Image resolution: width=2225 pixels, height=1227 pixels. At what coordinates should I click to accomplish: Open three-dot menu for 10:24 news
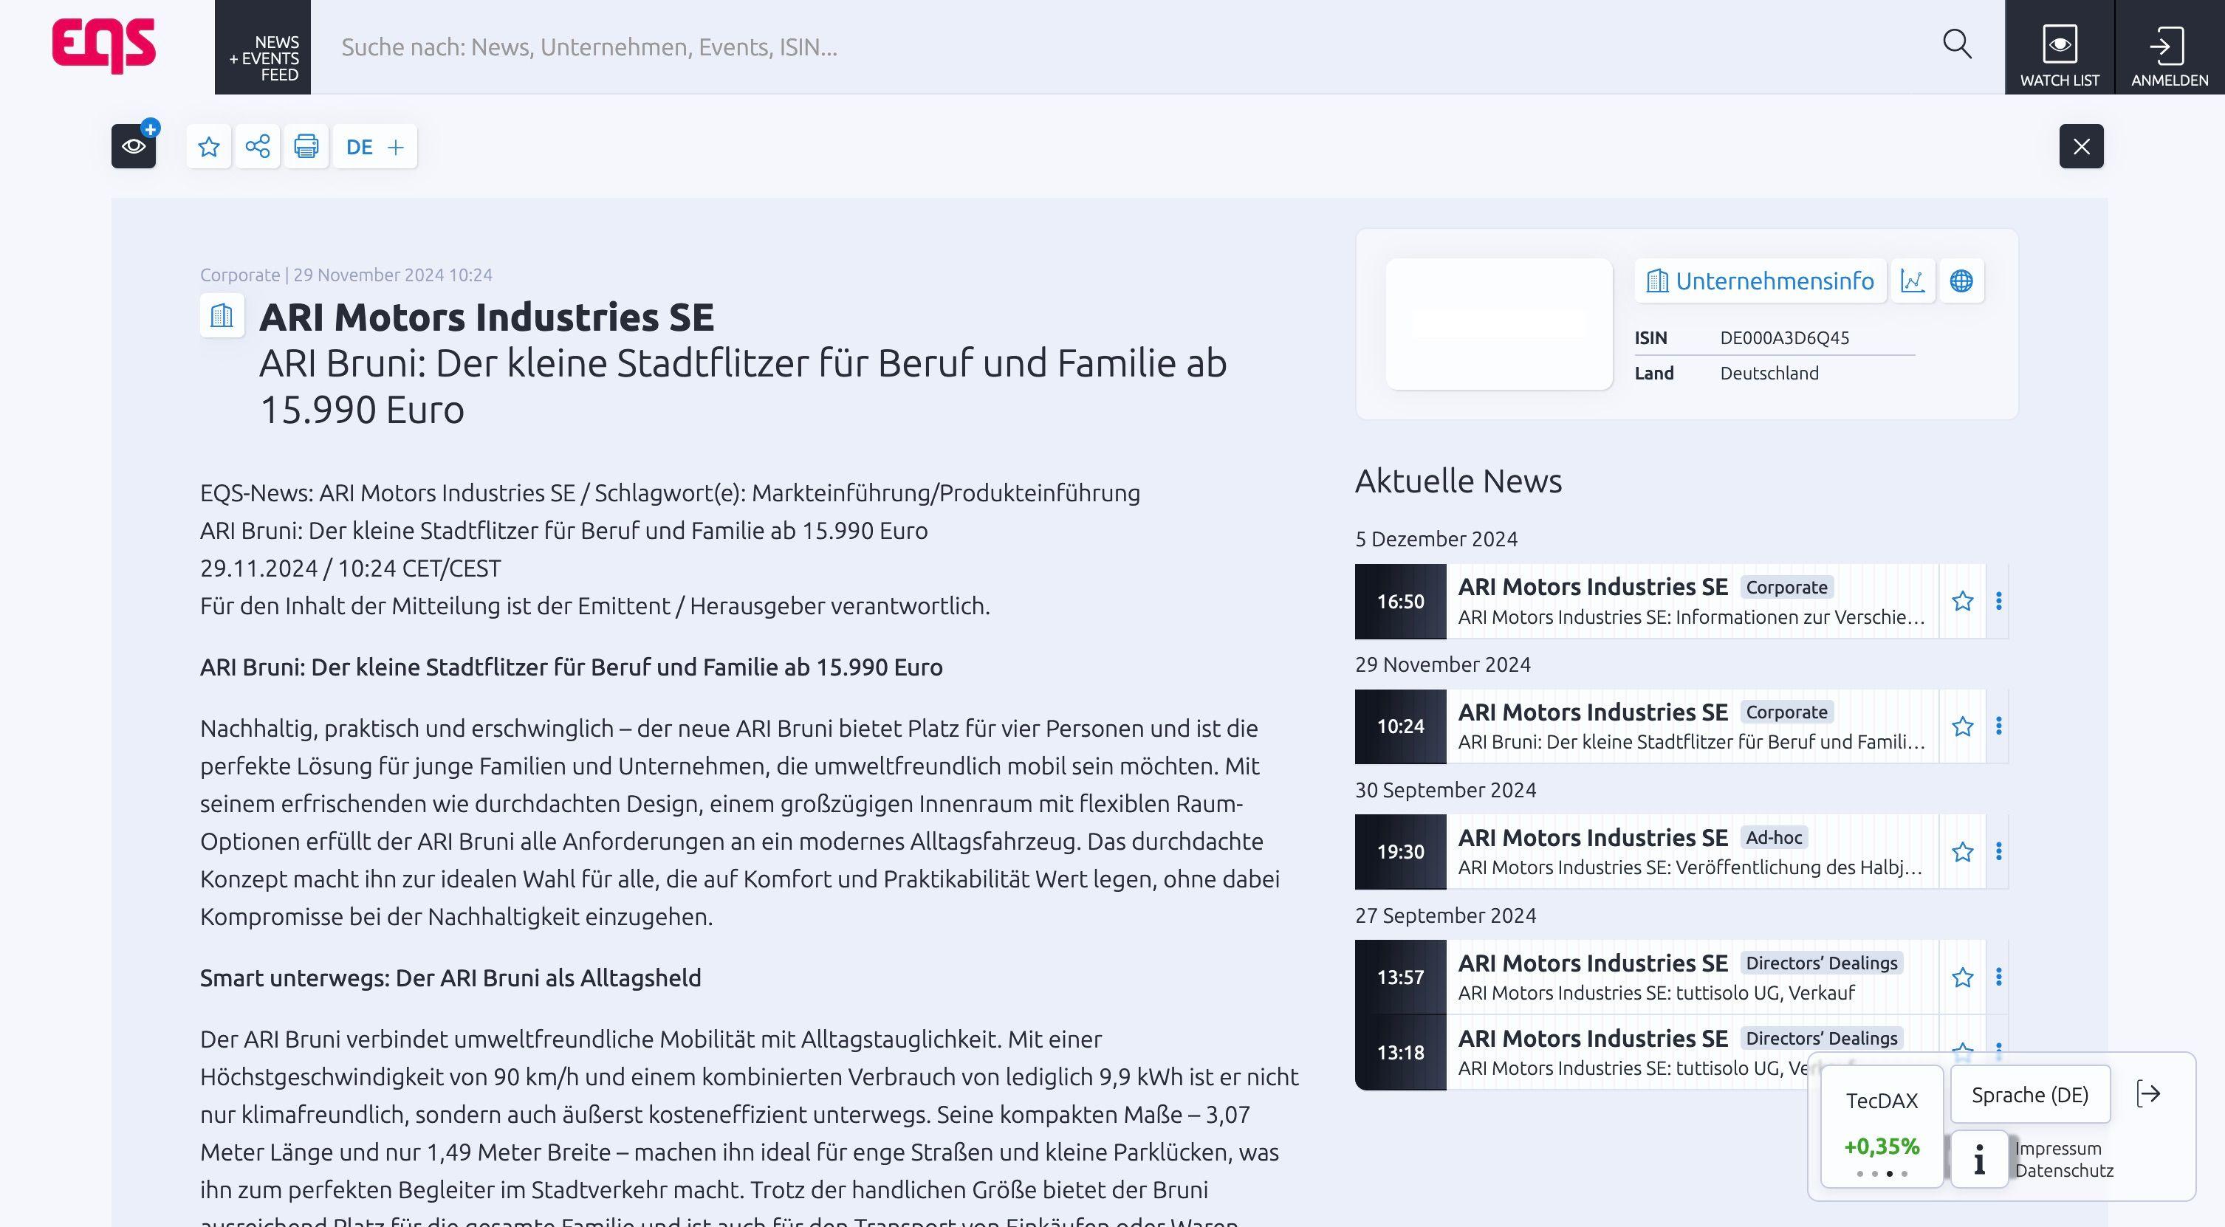point(1999,726)
